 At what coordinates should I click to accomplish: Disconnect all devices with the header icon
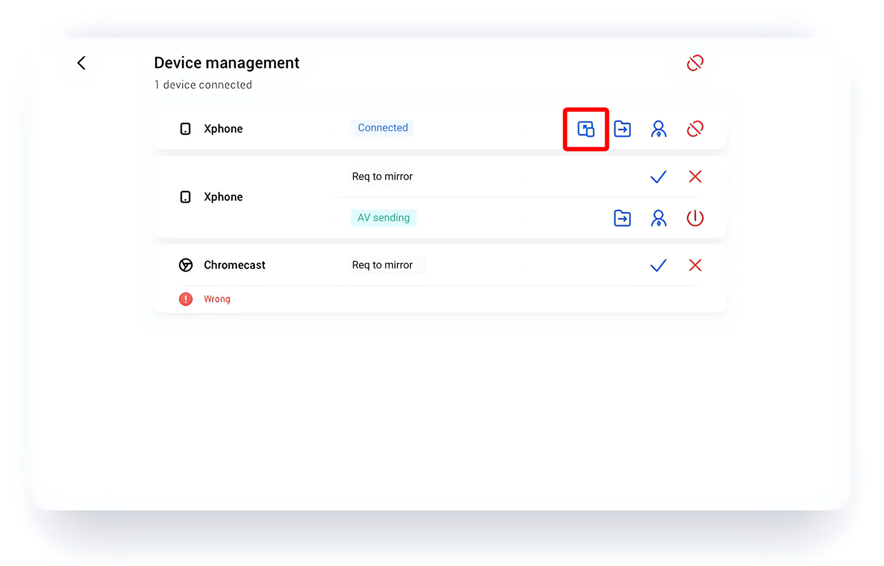coord(694,63)
